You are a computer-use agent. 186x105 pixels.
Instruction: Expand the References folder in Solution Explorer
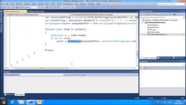tap(145, 27)
